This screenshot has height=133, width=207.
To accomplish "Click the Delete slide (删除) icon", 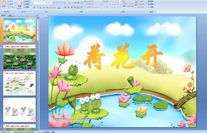I will (x=25, y=7).
